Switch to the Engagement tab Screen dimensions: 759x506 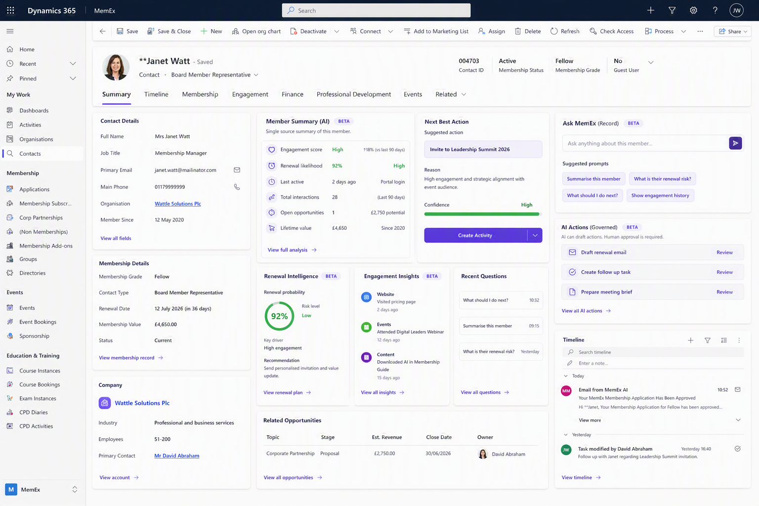[250, 94]
